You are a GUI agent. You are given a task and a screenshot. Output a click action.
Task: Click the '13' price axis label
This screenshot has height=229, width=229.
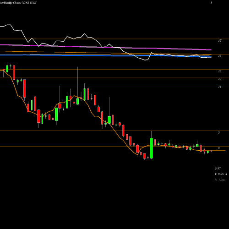pos(220,71)
